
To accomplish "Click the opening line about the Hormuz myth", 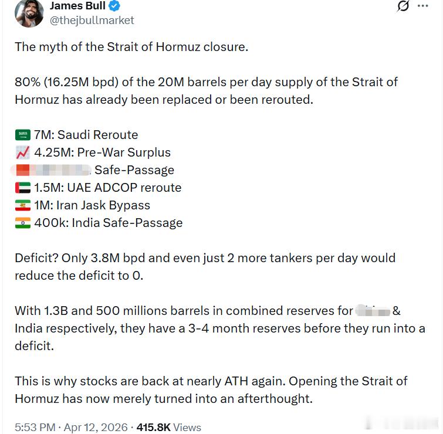I will click(131, 47).
